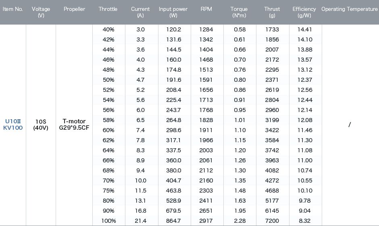
Task: Click the 10S (40V) voltage cell
Action: (x=41, y=124)
